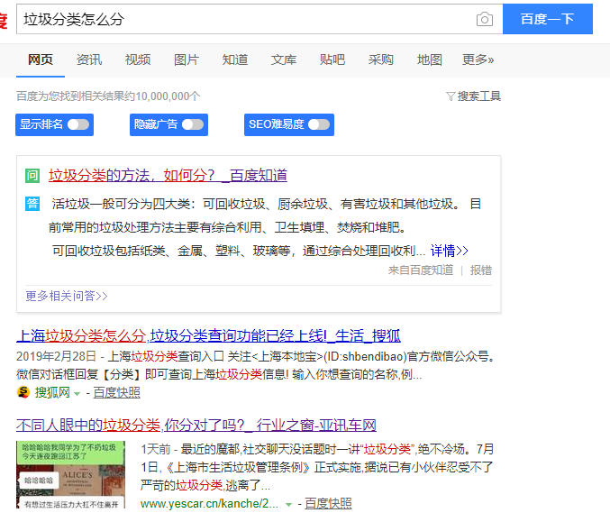The height and width of the screenshot is (522, 610).
Task: Click the 百度一下 search button
Action: pyautogui.click(x=547, y=19)
